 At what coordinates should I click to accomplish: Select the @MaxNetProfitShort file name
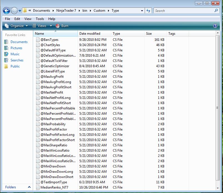tap(56, 103)
